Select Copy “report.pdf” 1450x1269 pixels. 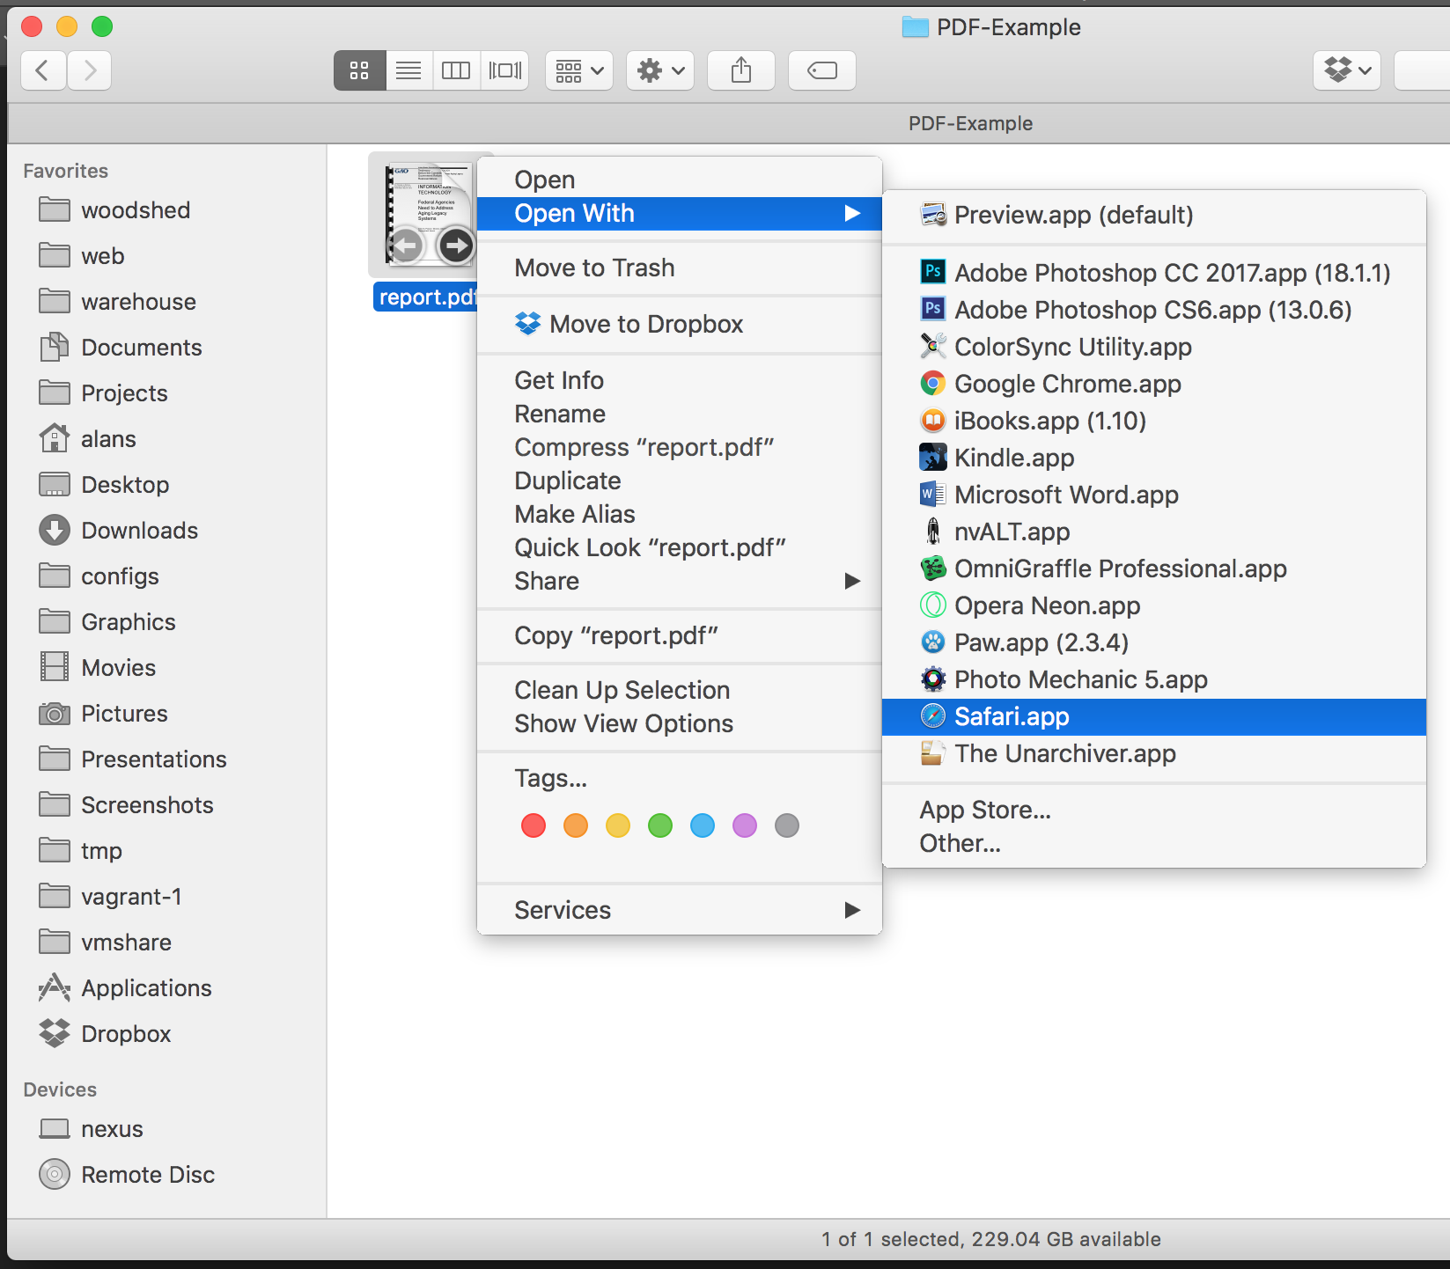[680, 635]
